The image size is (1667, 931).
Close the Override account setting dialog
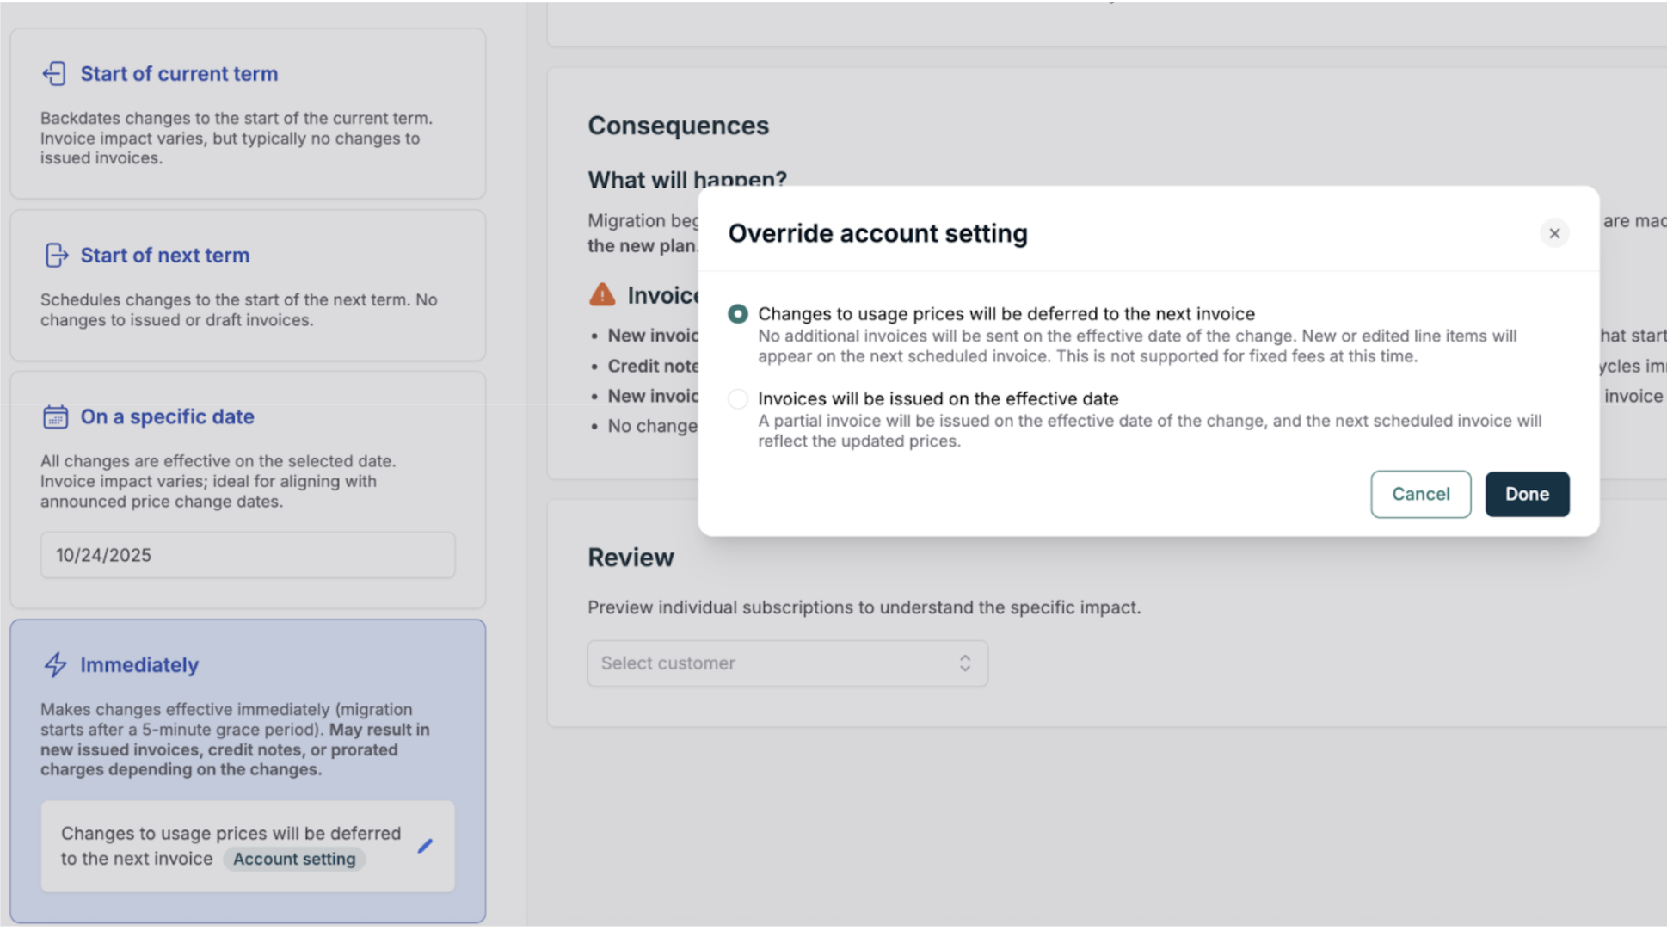tap(1553, 233)
